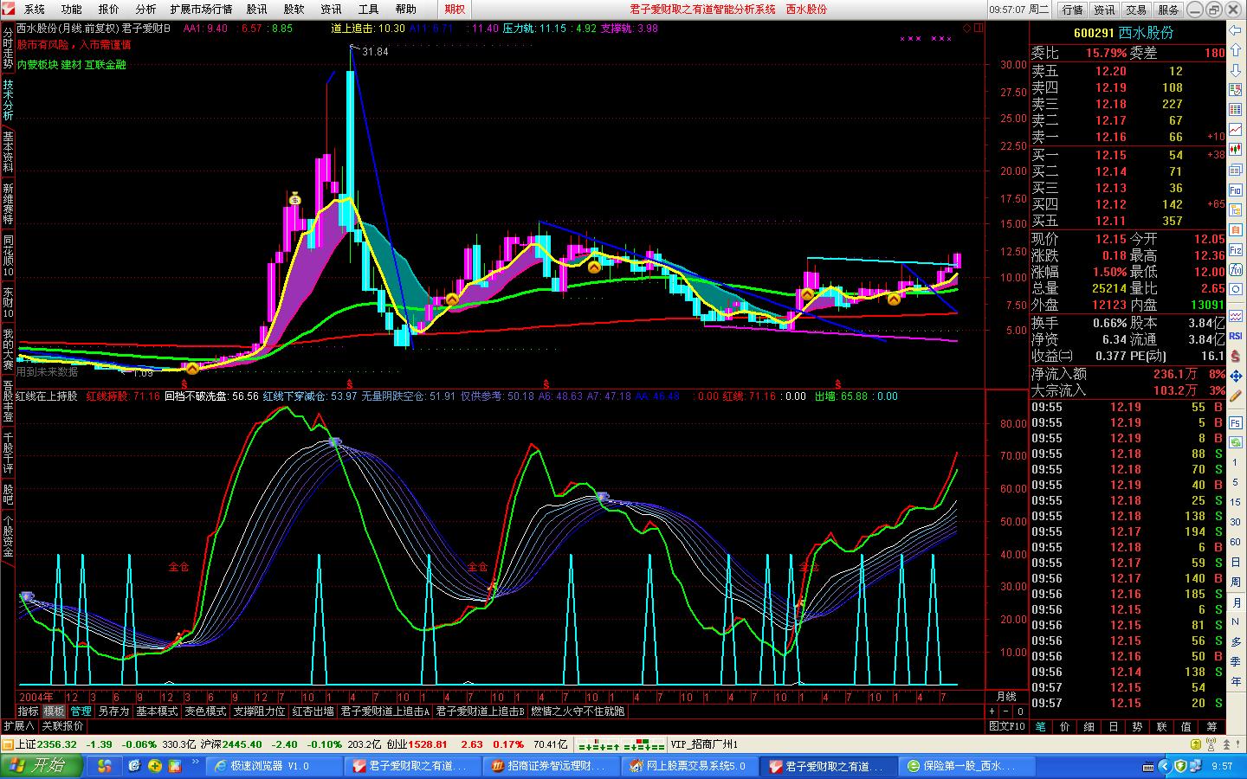Open 网上股票交易系统5.0 taskbar item

689,766
